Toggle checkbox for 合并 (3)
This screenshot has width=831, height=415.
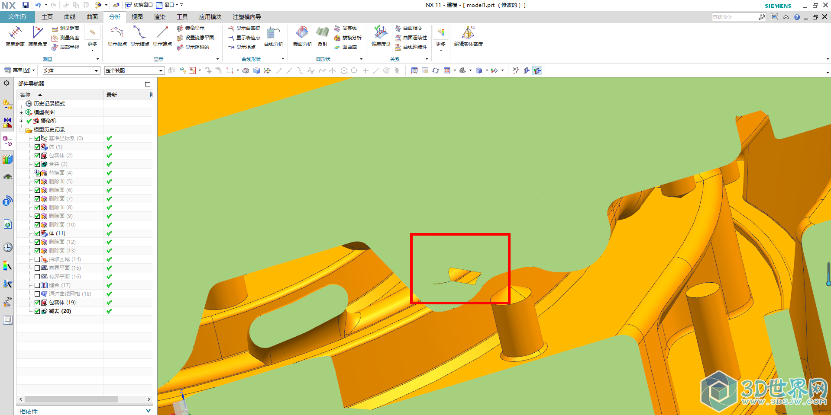click(37, 164)
